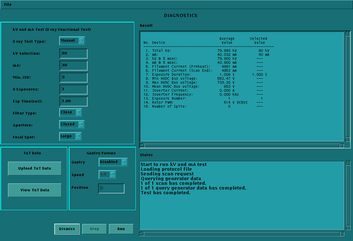Change the Focal Spot selection dropdown
The image size is (353, 241).
(x=71, y=136)
